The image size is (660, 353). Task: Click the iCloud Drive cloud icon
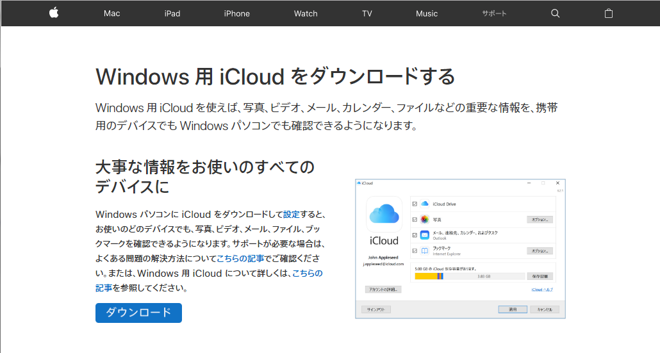[425, 204]
